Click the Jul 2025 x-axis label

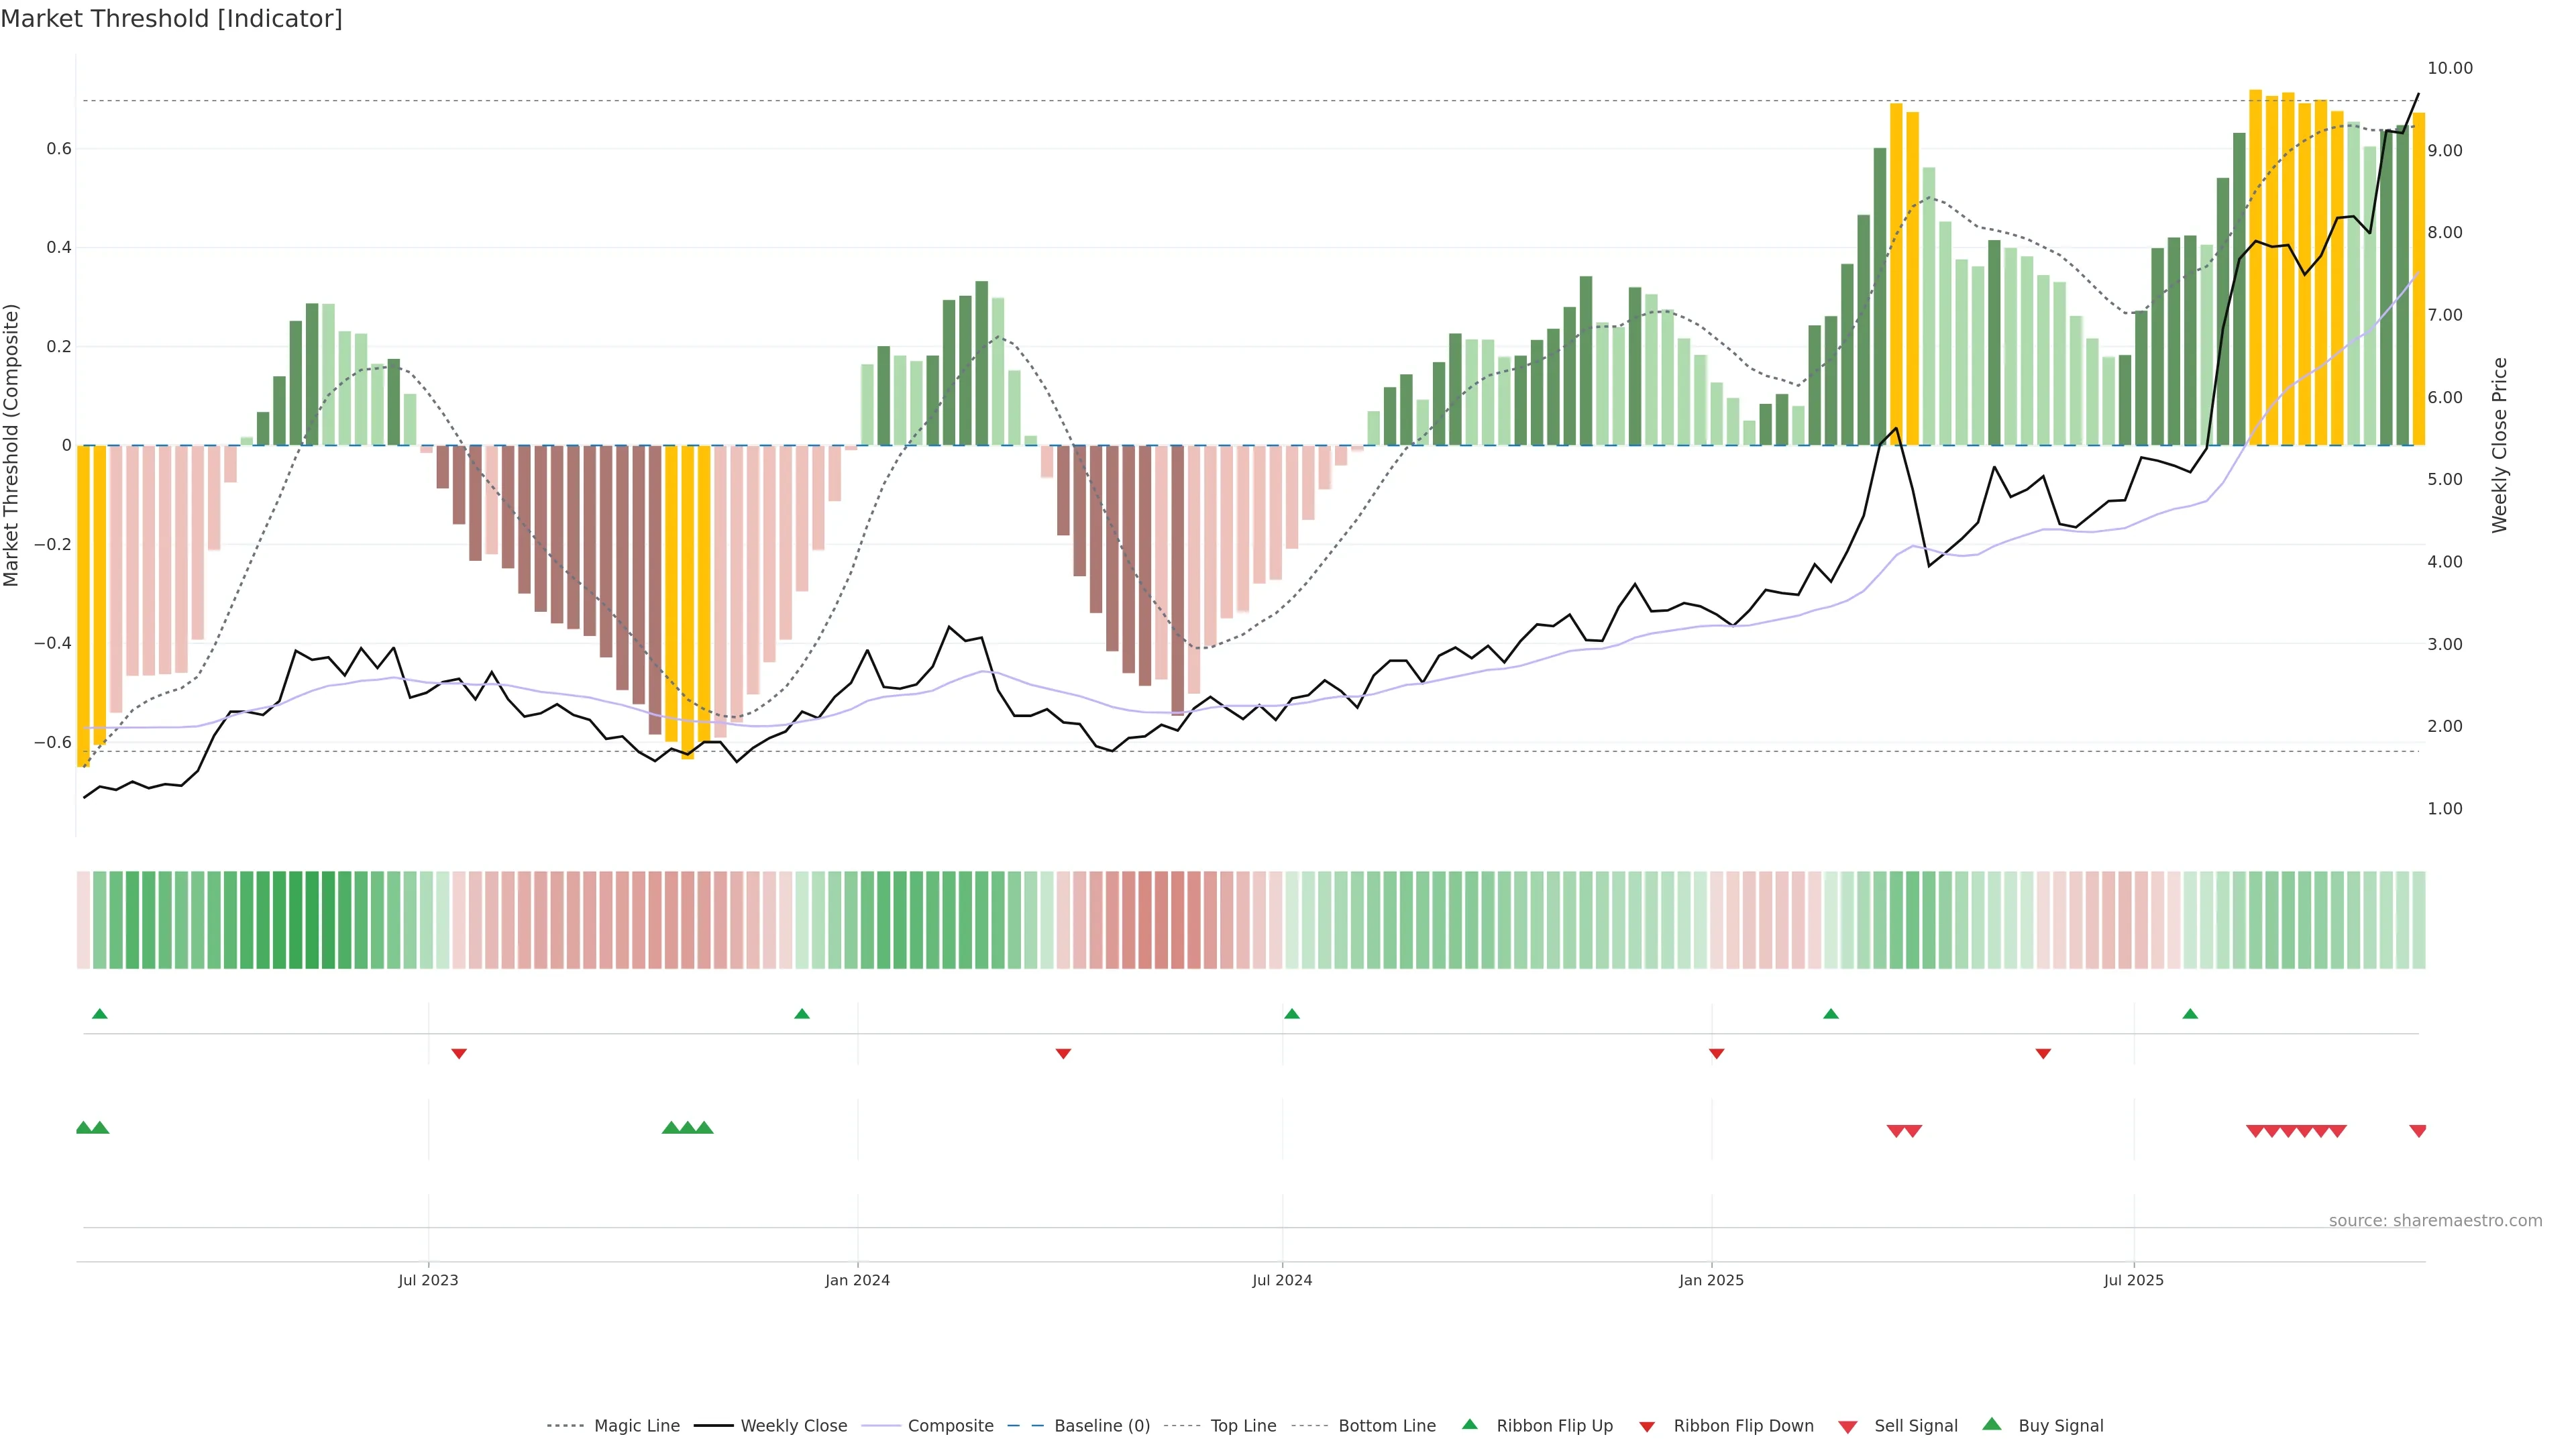(2133, 1280)
